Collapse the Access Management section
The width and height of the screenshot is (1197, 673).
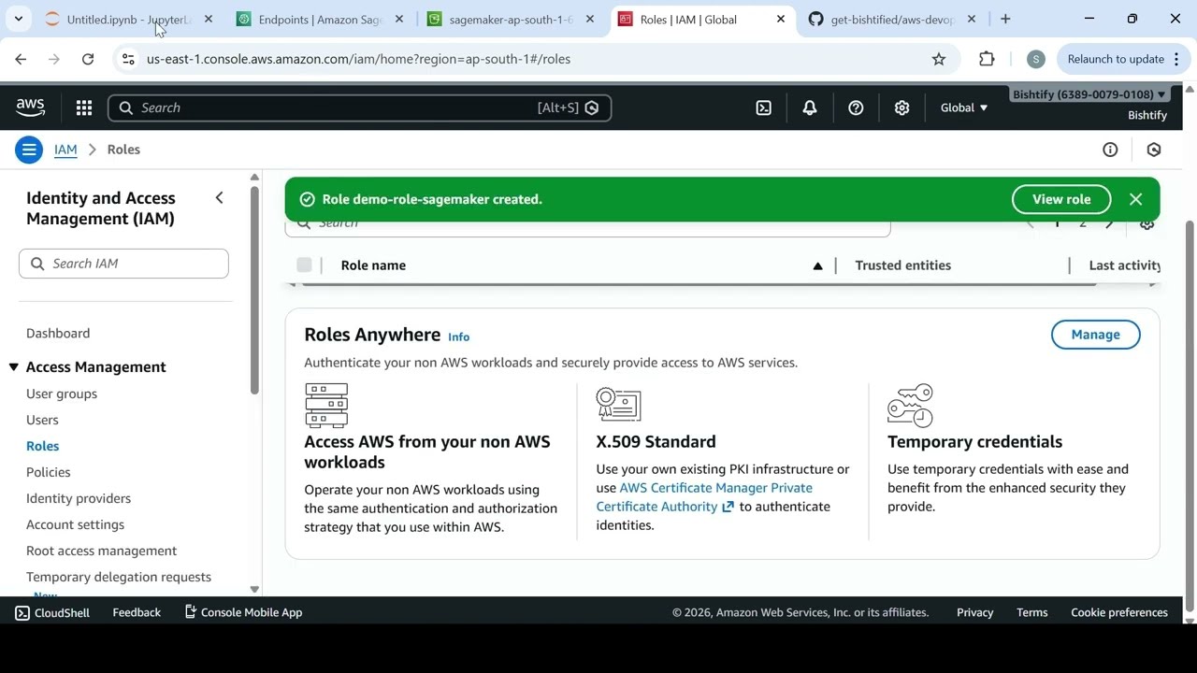point(14,367)
